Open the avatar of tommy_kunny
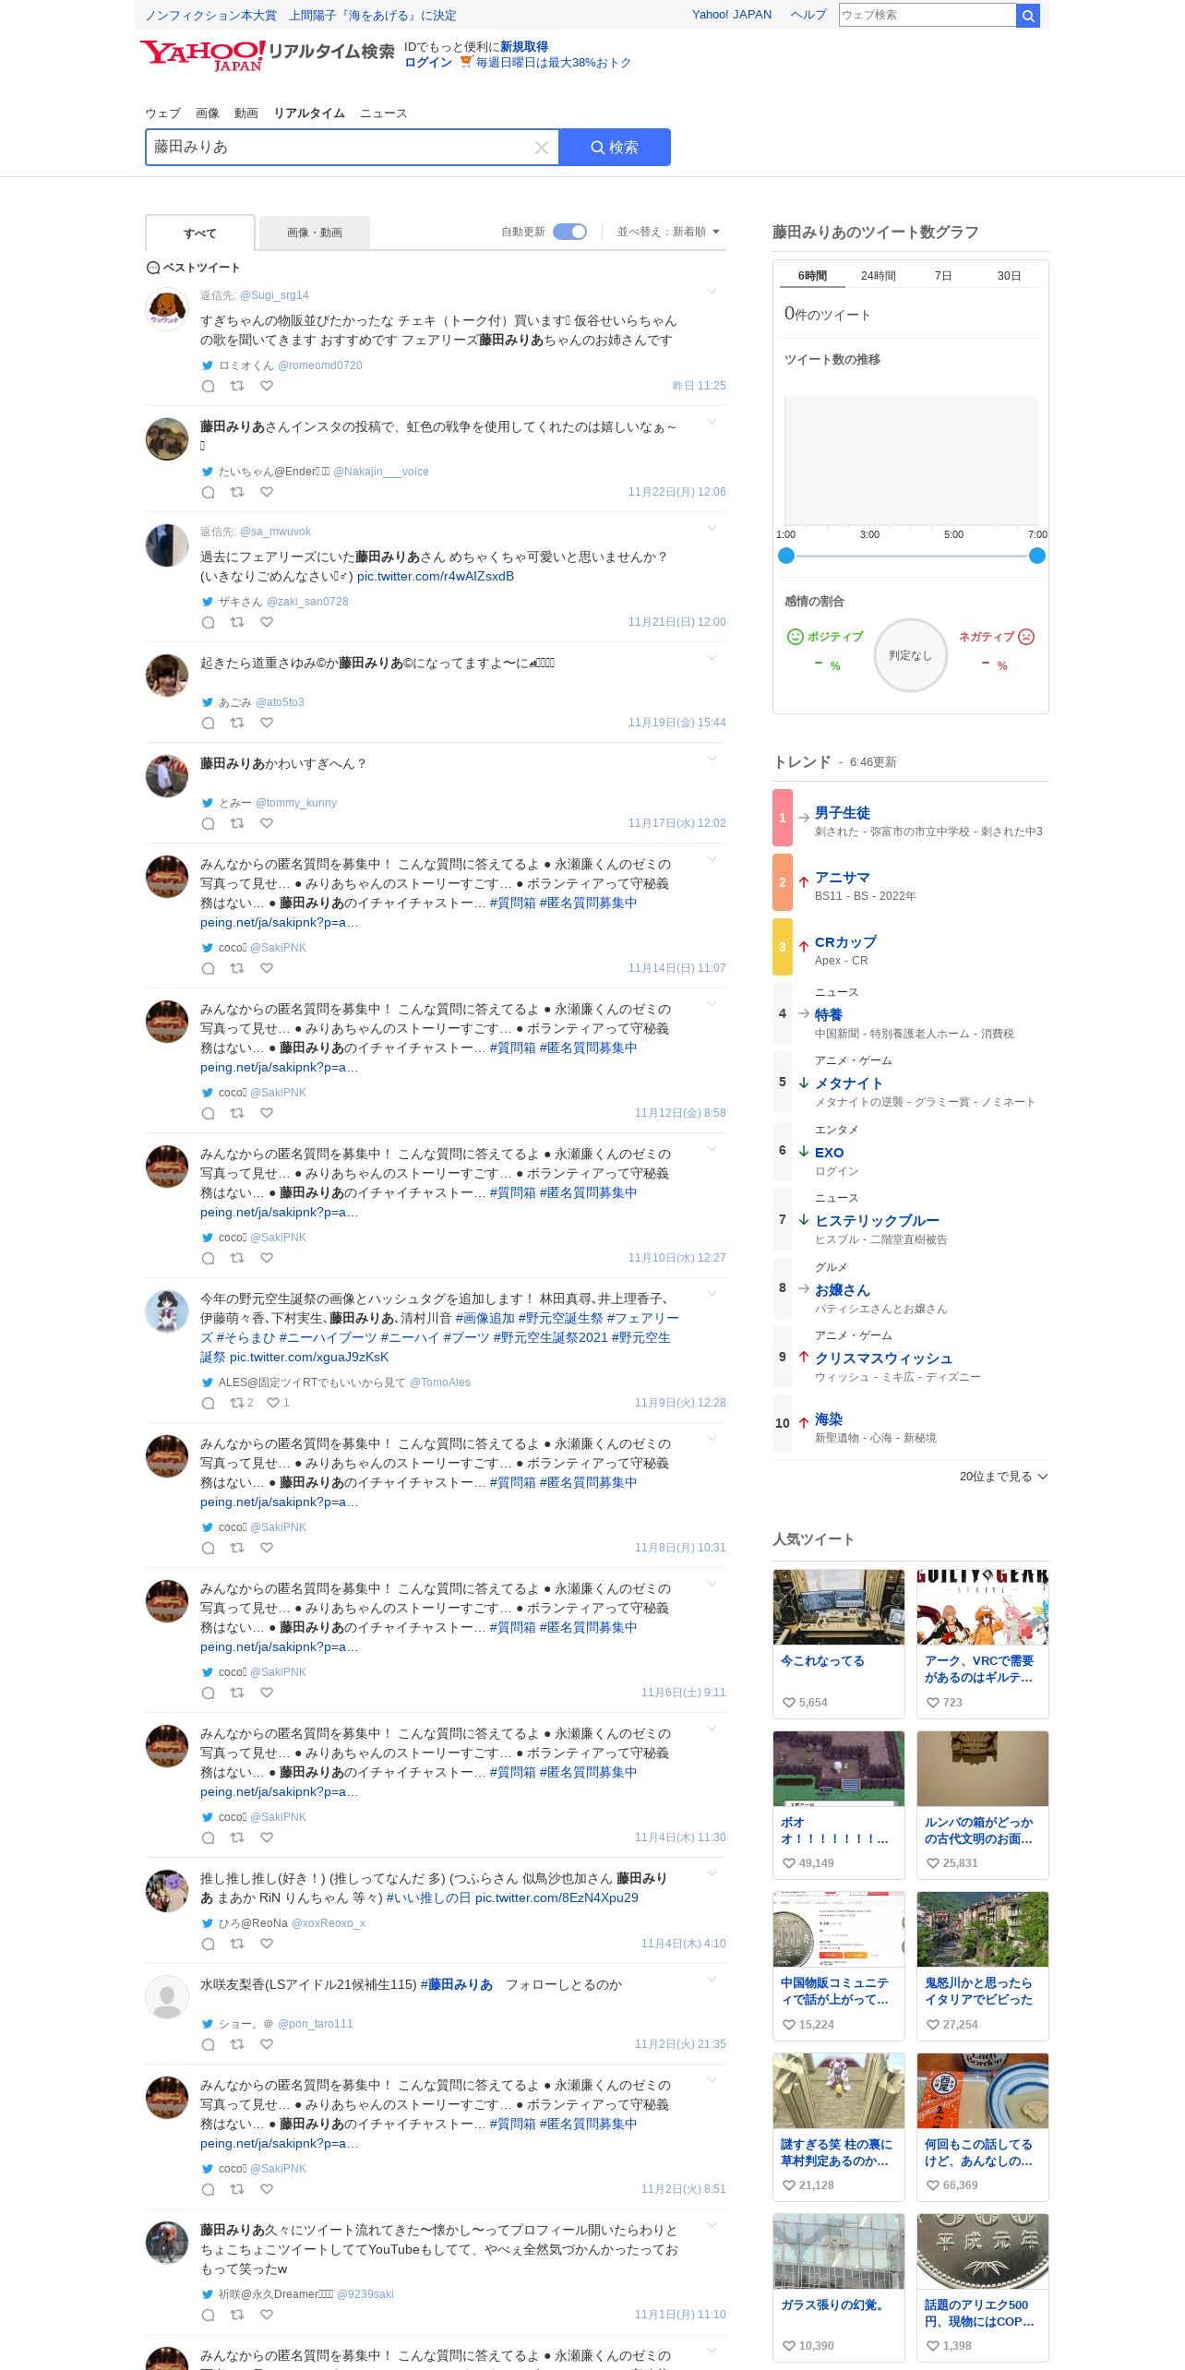Screen dimensions: 1185x2370 point(167,776)
